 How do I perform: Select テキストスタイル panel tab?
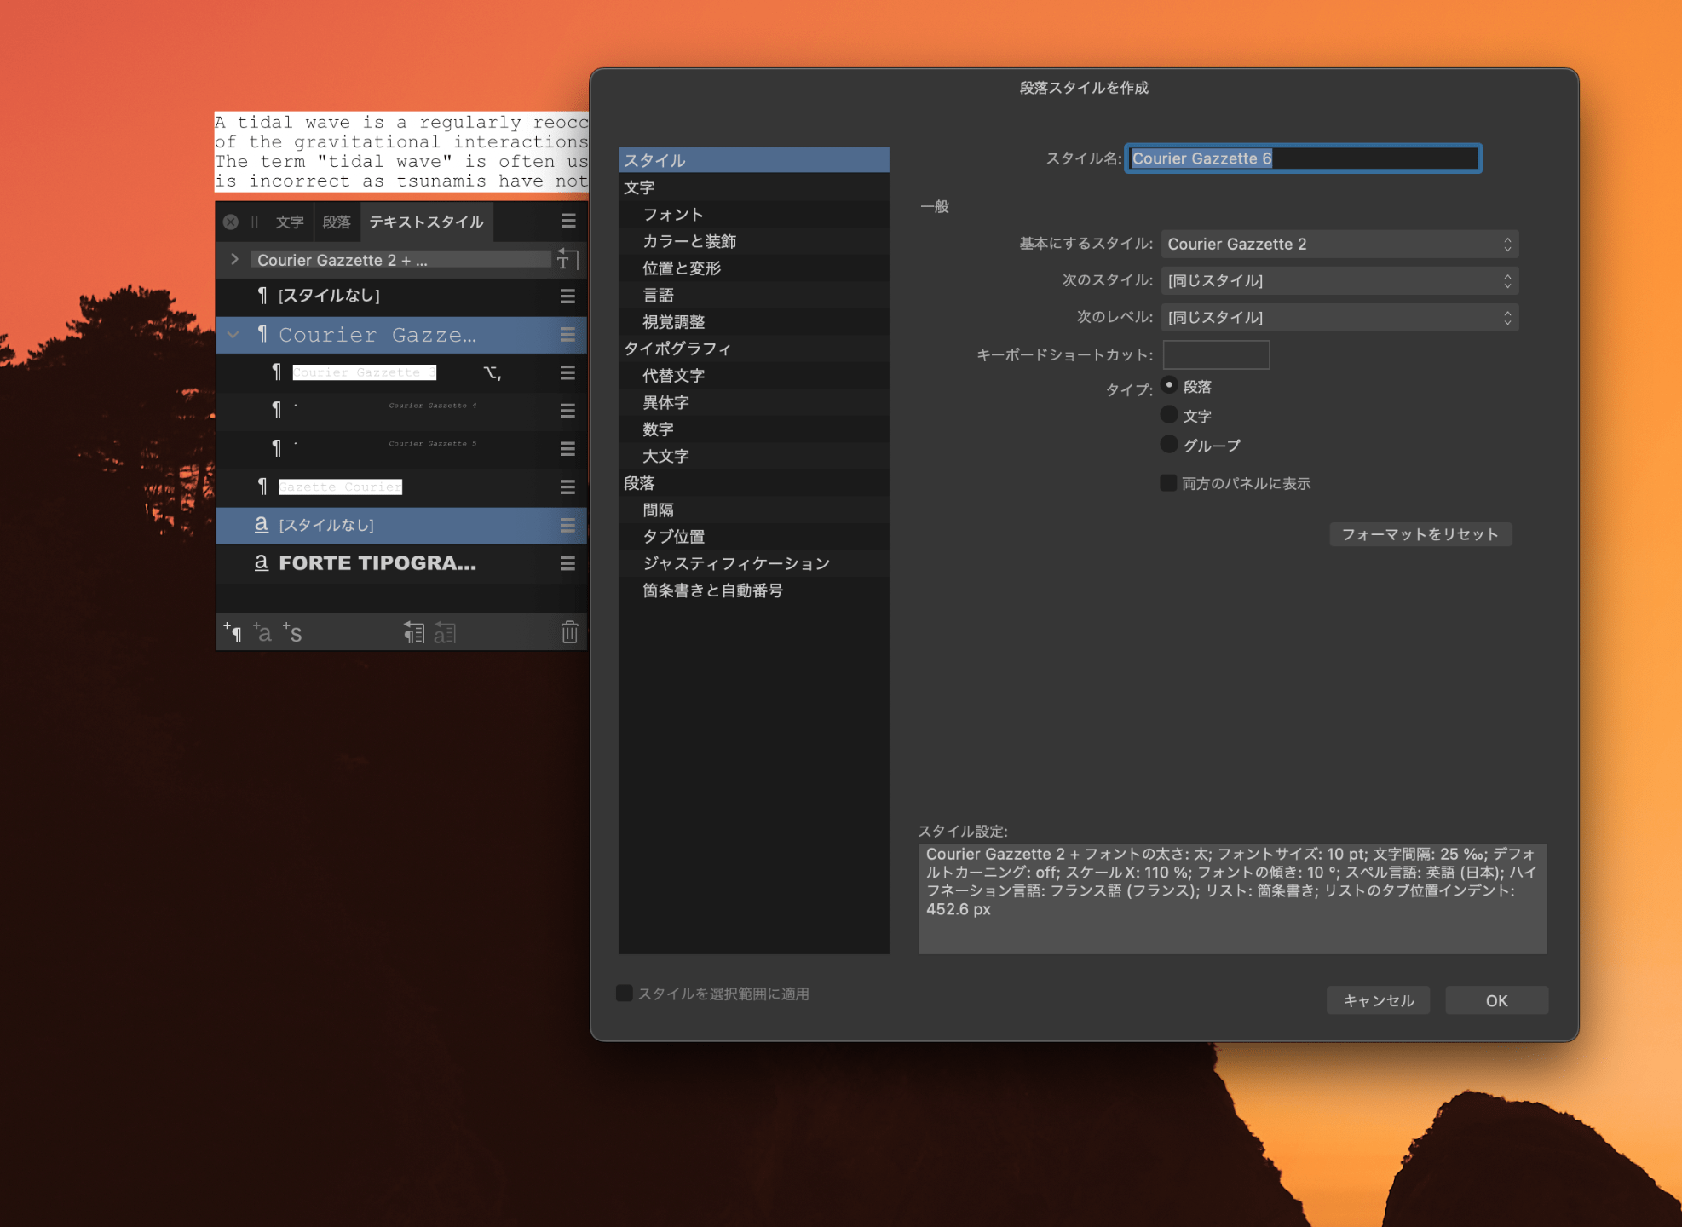click(x=426, y=222)
